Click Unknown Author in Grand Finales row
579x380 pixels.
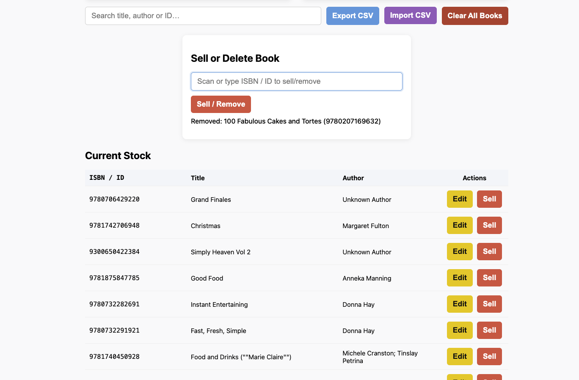[367, 200]
